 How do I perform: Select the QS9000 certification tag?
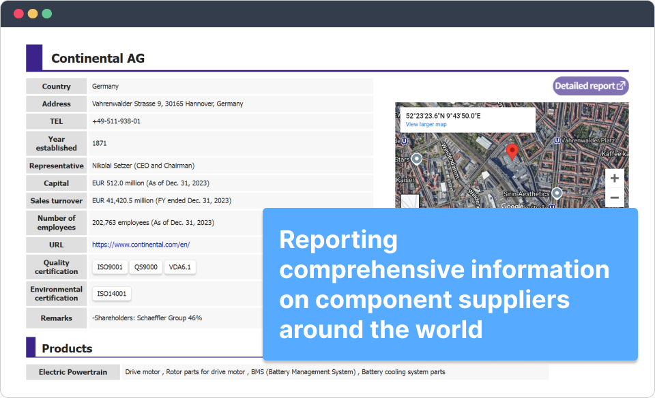145,267
